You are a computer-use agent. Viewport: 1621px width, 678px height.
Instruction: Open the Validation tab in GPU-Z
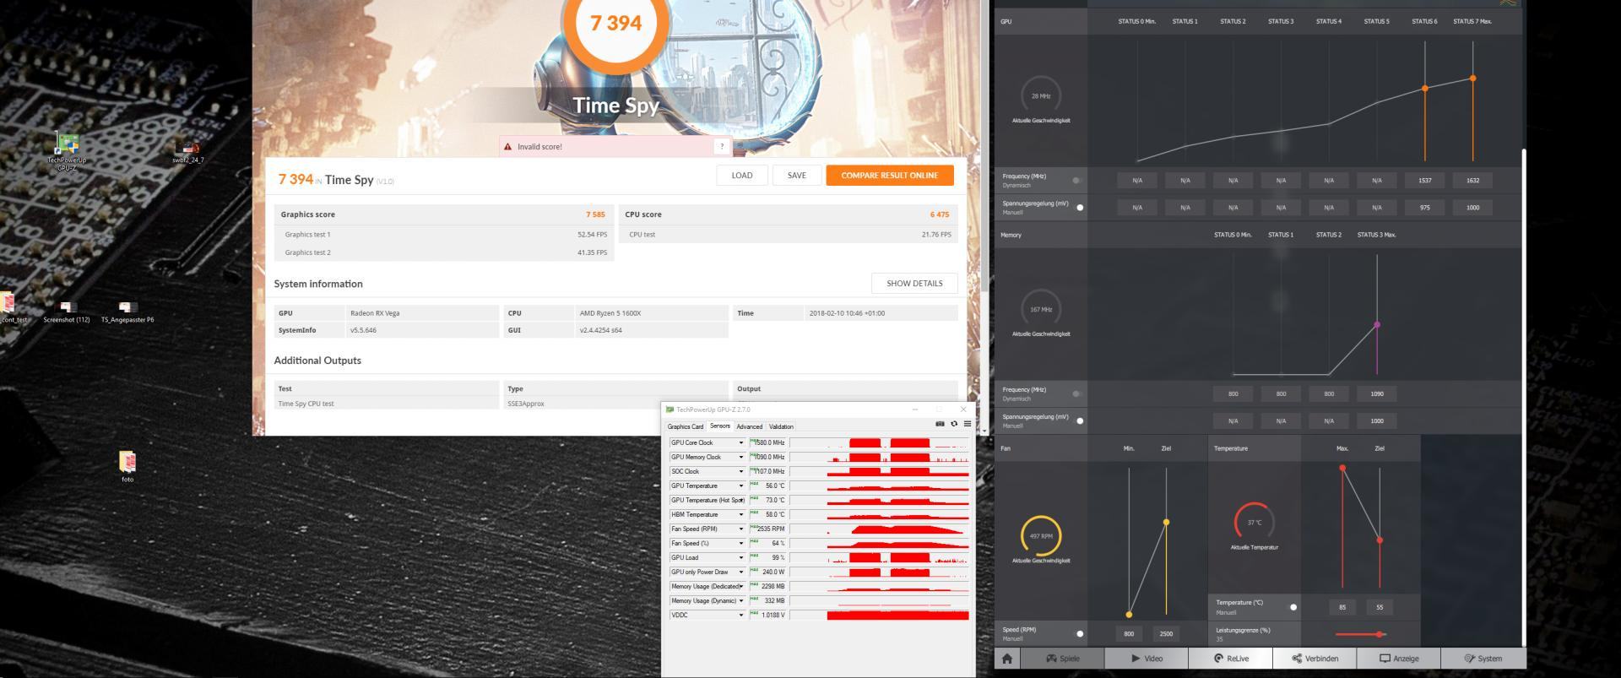click(781, 426)
